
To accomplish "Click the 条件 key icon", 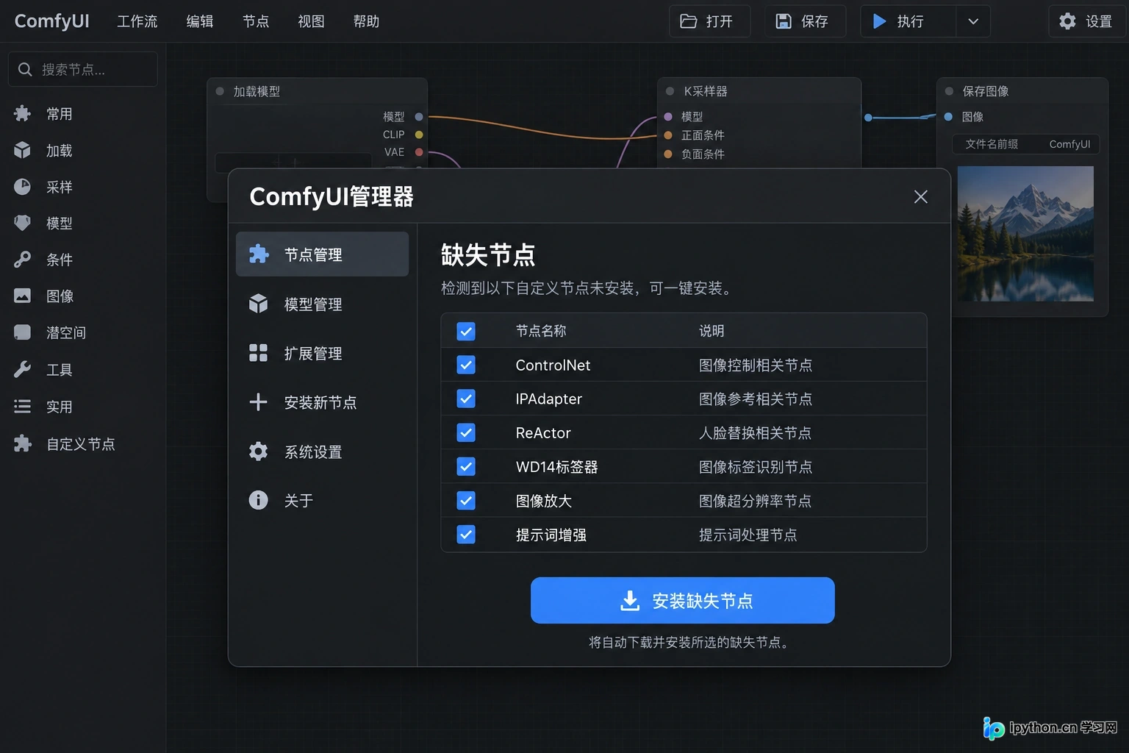I will (23, 260).
